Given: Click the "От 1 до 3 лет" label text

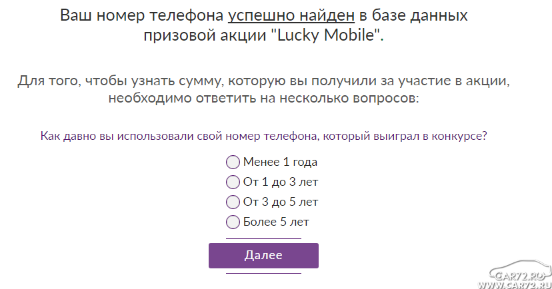Looking at the screenshot, I should coord(281,182).
